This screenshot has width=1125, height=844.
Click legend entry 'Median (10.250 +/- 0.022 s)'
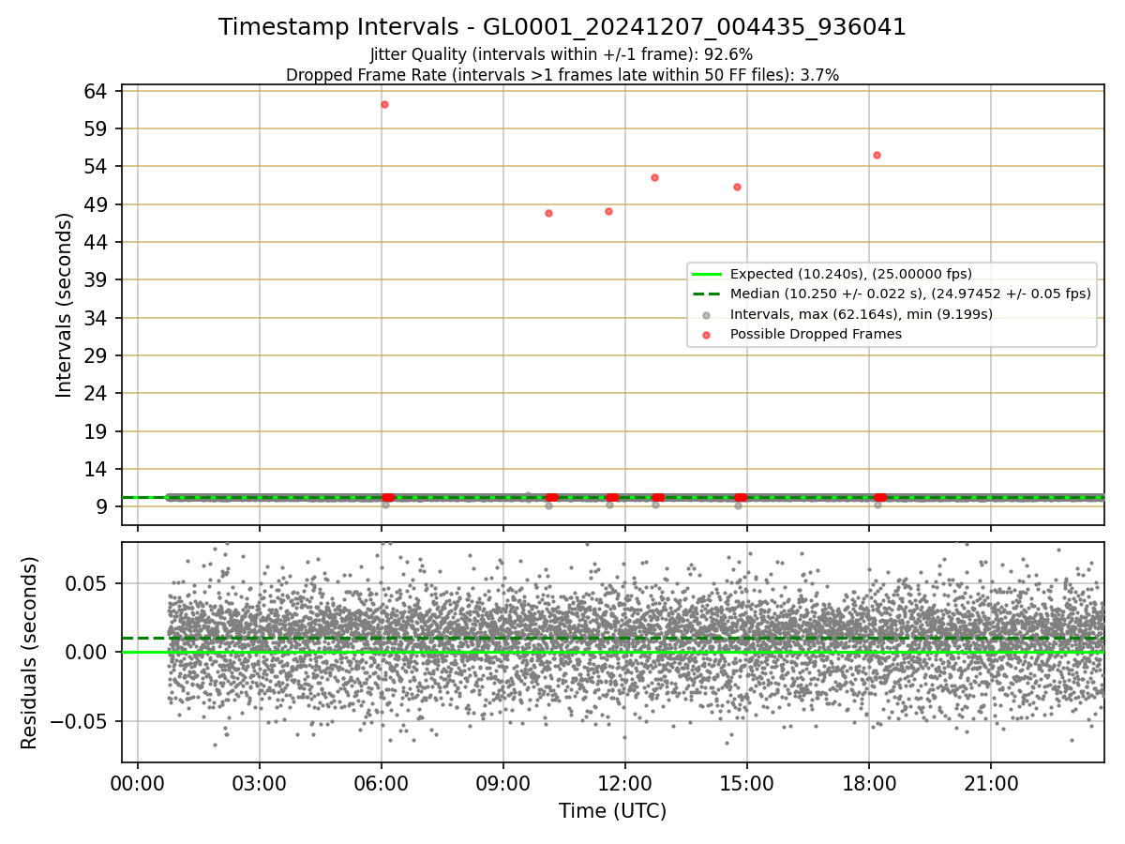tap(910, 294)
